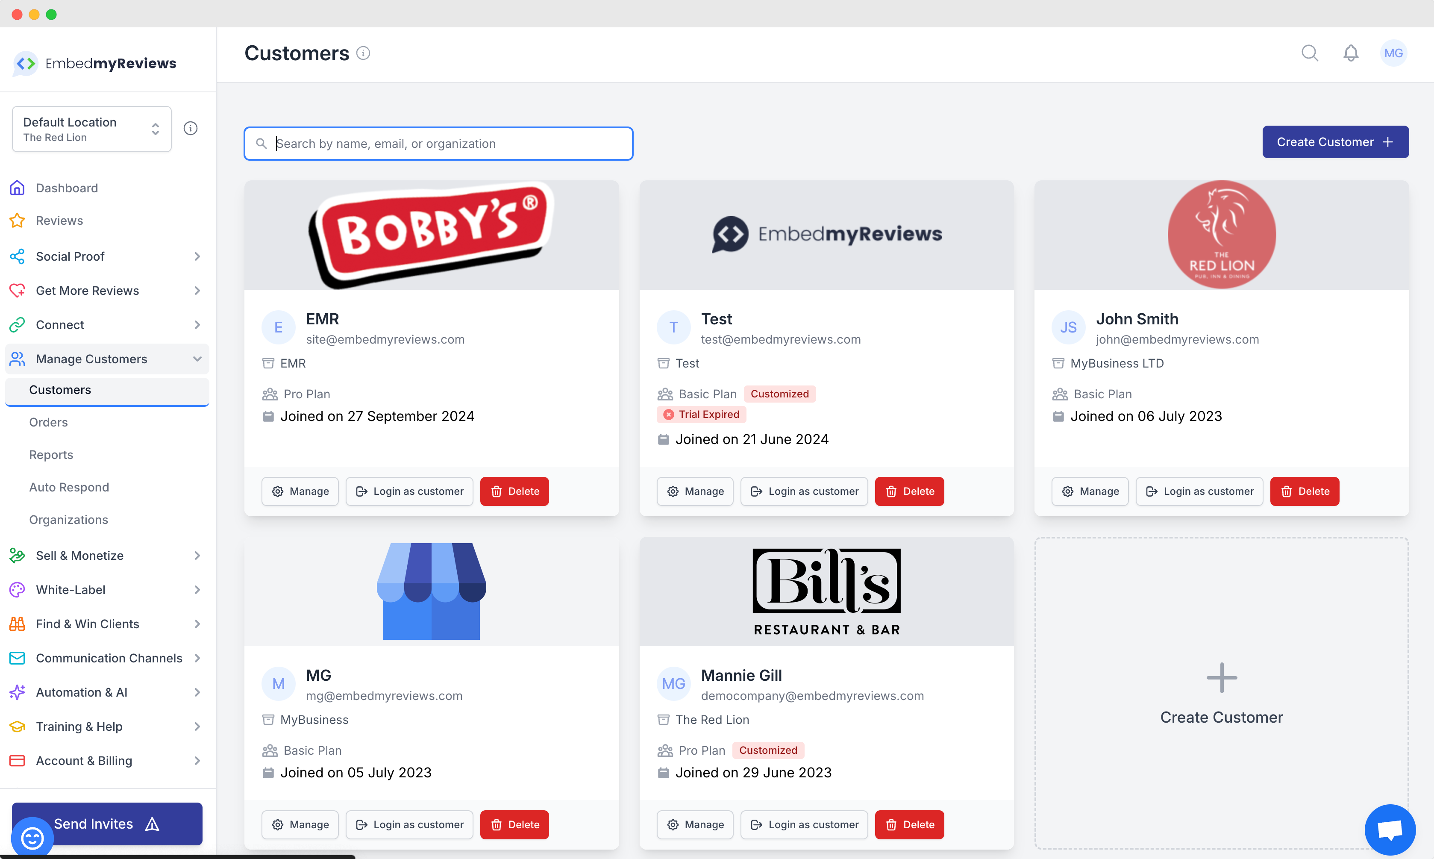Screen dimensions: 1434x859
Task: Click the large plus icon in empty card
Action: point(1222,678)
